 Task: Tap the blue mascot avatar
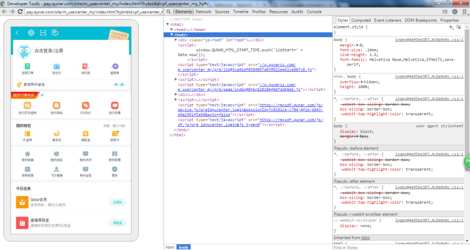click(x=24, y=52)
